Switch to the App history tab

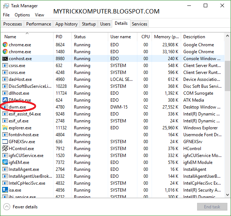[x=66, y=24]
